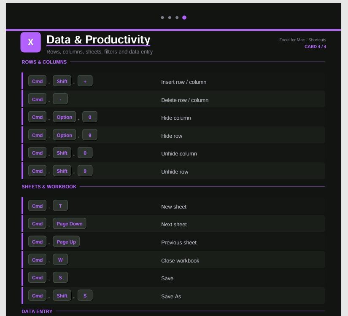Select the DATA ENTRY section heading
Screen dimensions: 348x316
[37, 311]
